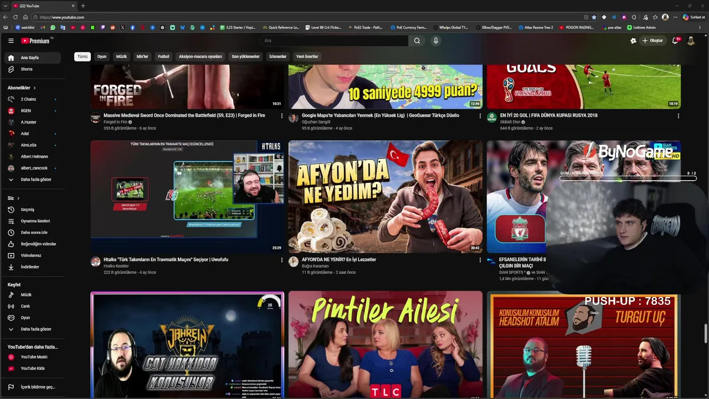Select the Müzik filter chip
Screen dimensions: 709x399
pos(121,57)
